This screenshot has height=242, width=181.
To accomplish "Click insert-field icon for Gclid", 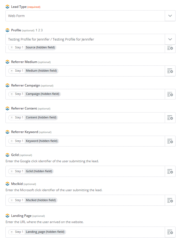I will tap(170, 171).
